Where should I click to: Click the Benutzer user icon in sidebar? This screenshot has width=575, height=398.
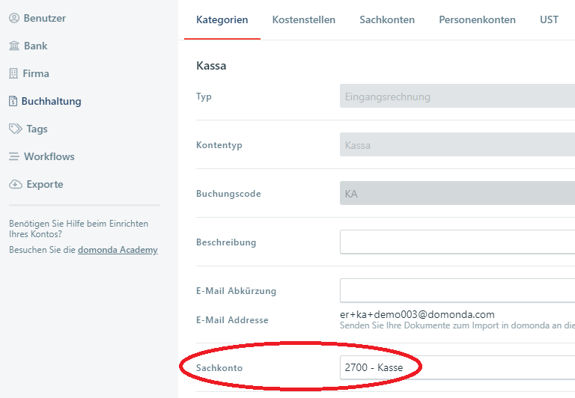click(14, 18)
